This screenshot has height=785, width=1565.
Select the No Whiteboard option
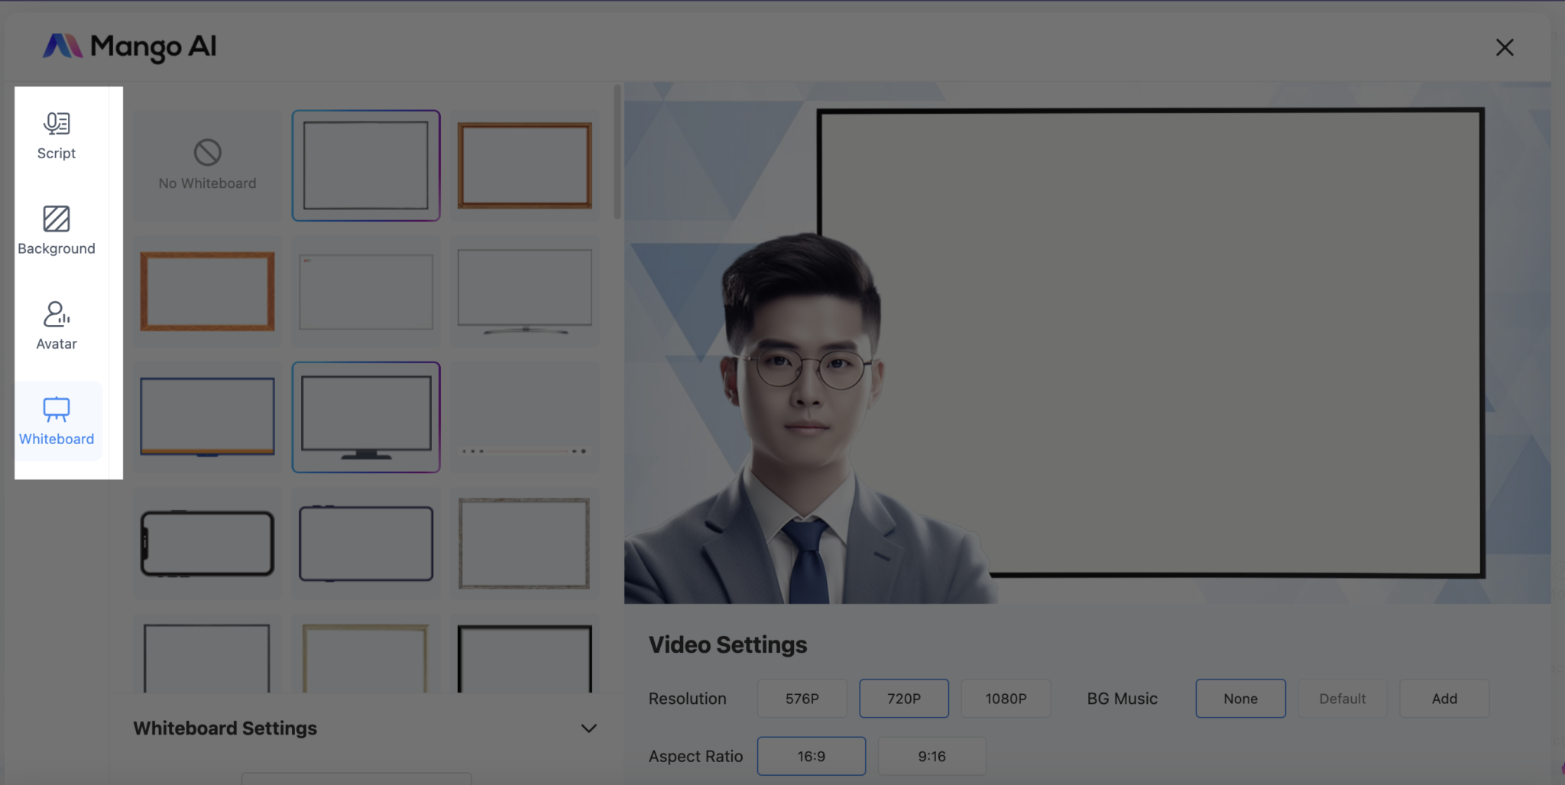click(206, 165)
